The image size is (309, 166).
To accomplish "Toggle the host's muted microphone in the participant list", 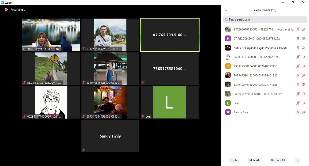I will click(x=298, y=29).
